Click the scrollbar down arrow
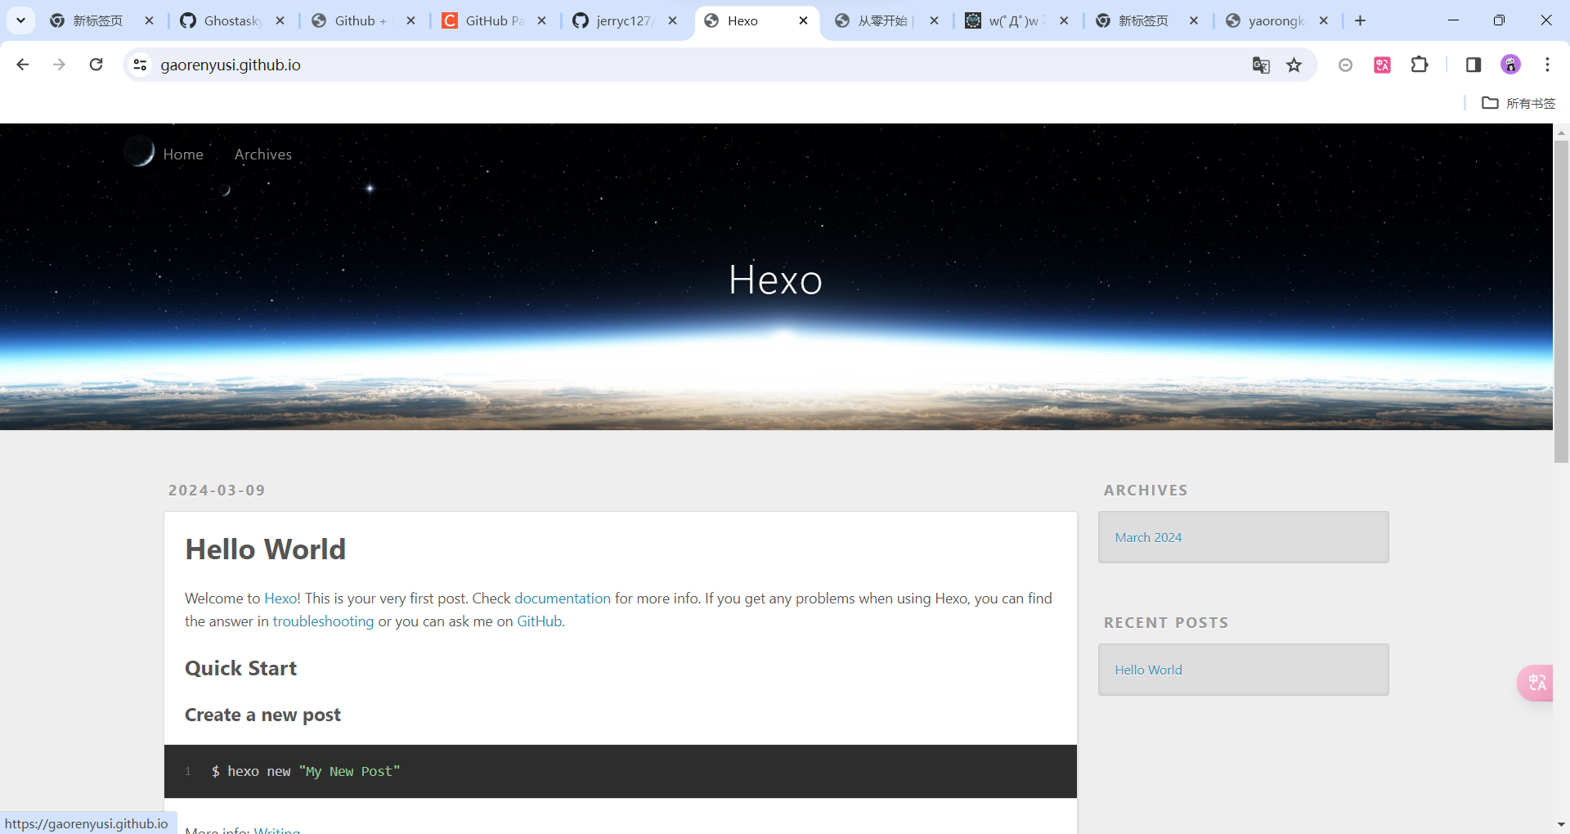Image resolution: width=1570 pixels, height=834 pixels. point(1561,824)
